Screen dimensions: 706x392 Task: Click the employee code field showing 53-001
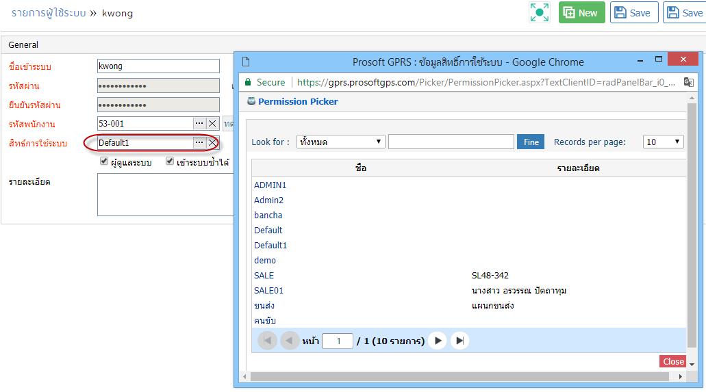pos(145,123)
